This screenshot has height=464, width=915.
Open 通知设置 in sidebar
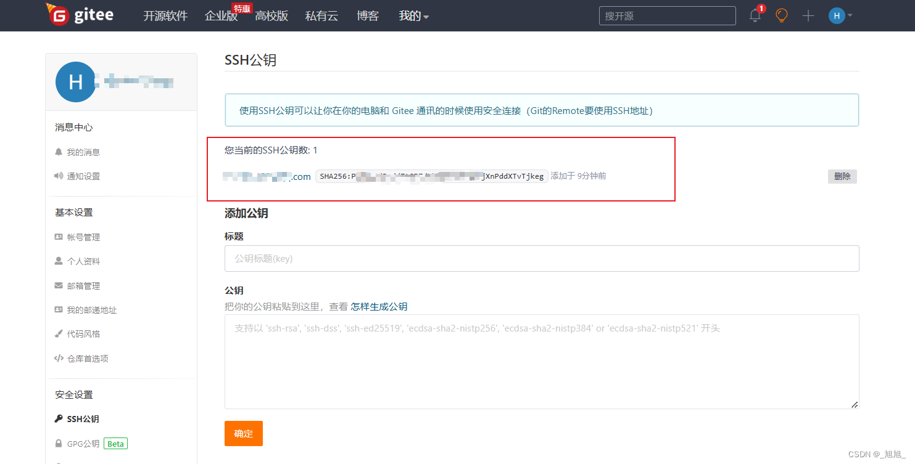(x=83, y=176)
